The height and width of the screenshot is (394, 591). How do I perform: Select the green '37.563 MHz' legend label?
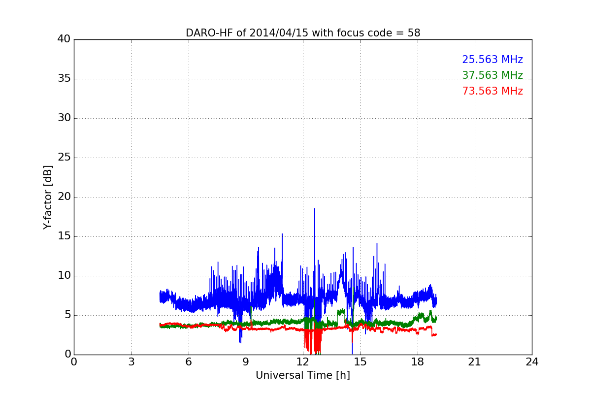click(x=492, y=75)
